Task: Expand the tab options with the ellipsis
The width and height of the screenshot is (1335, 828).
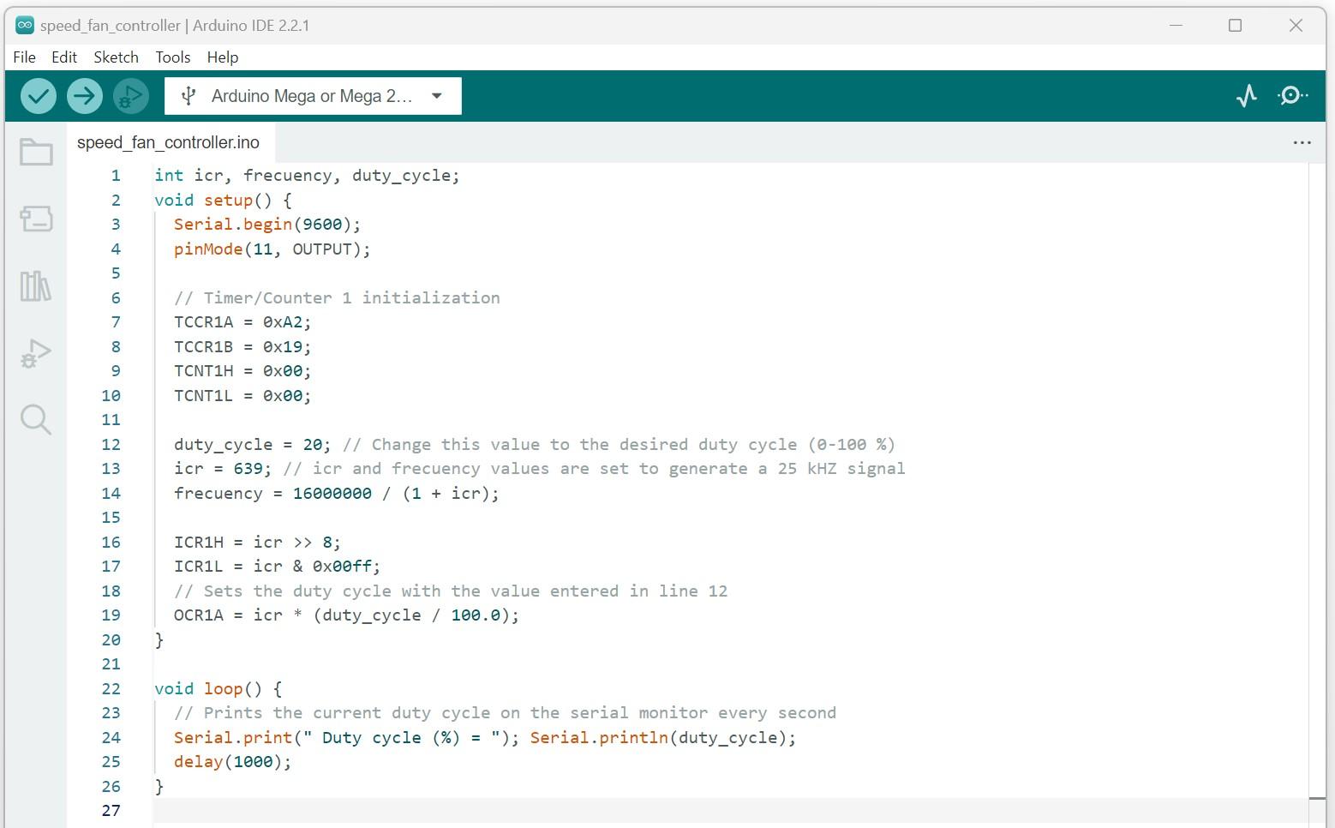Action: 1302,142
